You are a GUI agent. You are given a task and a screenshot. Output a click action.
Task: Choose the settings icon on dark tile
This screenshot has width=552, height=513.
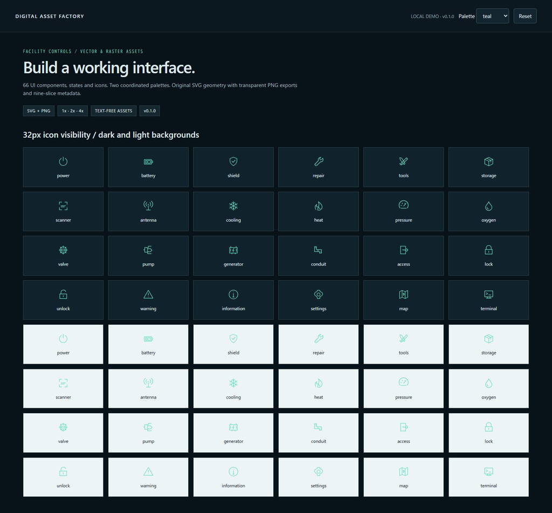pos(319,294)
